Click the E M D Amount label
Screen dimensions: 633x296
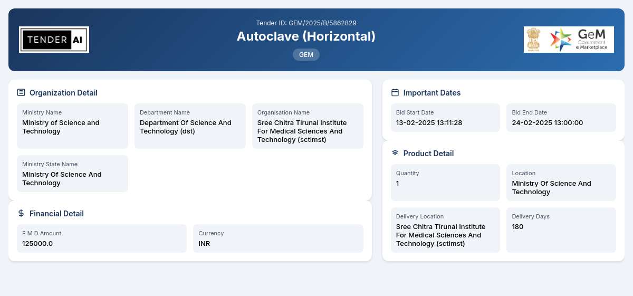(x=42, y=233)
